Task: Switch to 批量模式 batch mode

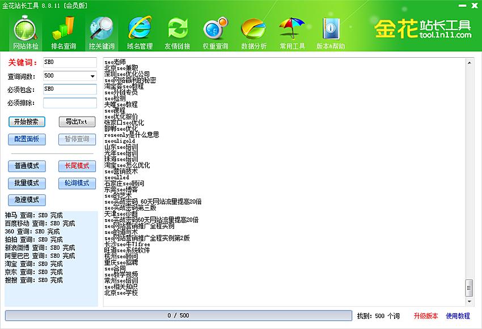Action: click(x=25, y=183)
